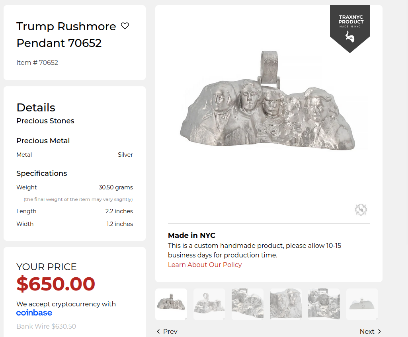Click the right chevron beside Next
This screenshot has height=337, width=408.
pyautogui.click(x=379, y=331)
